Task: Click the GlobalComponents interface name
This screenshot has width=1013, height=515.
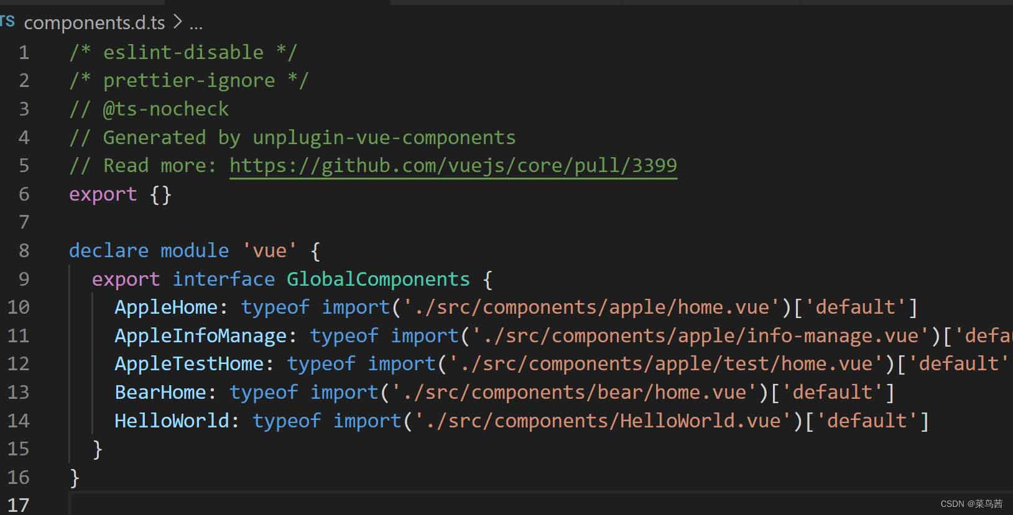Action: pyautogui.click(x=378, y=279)
